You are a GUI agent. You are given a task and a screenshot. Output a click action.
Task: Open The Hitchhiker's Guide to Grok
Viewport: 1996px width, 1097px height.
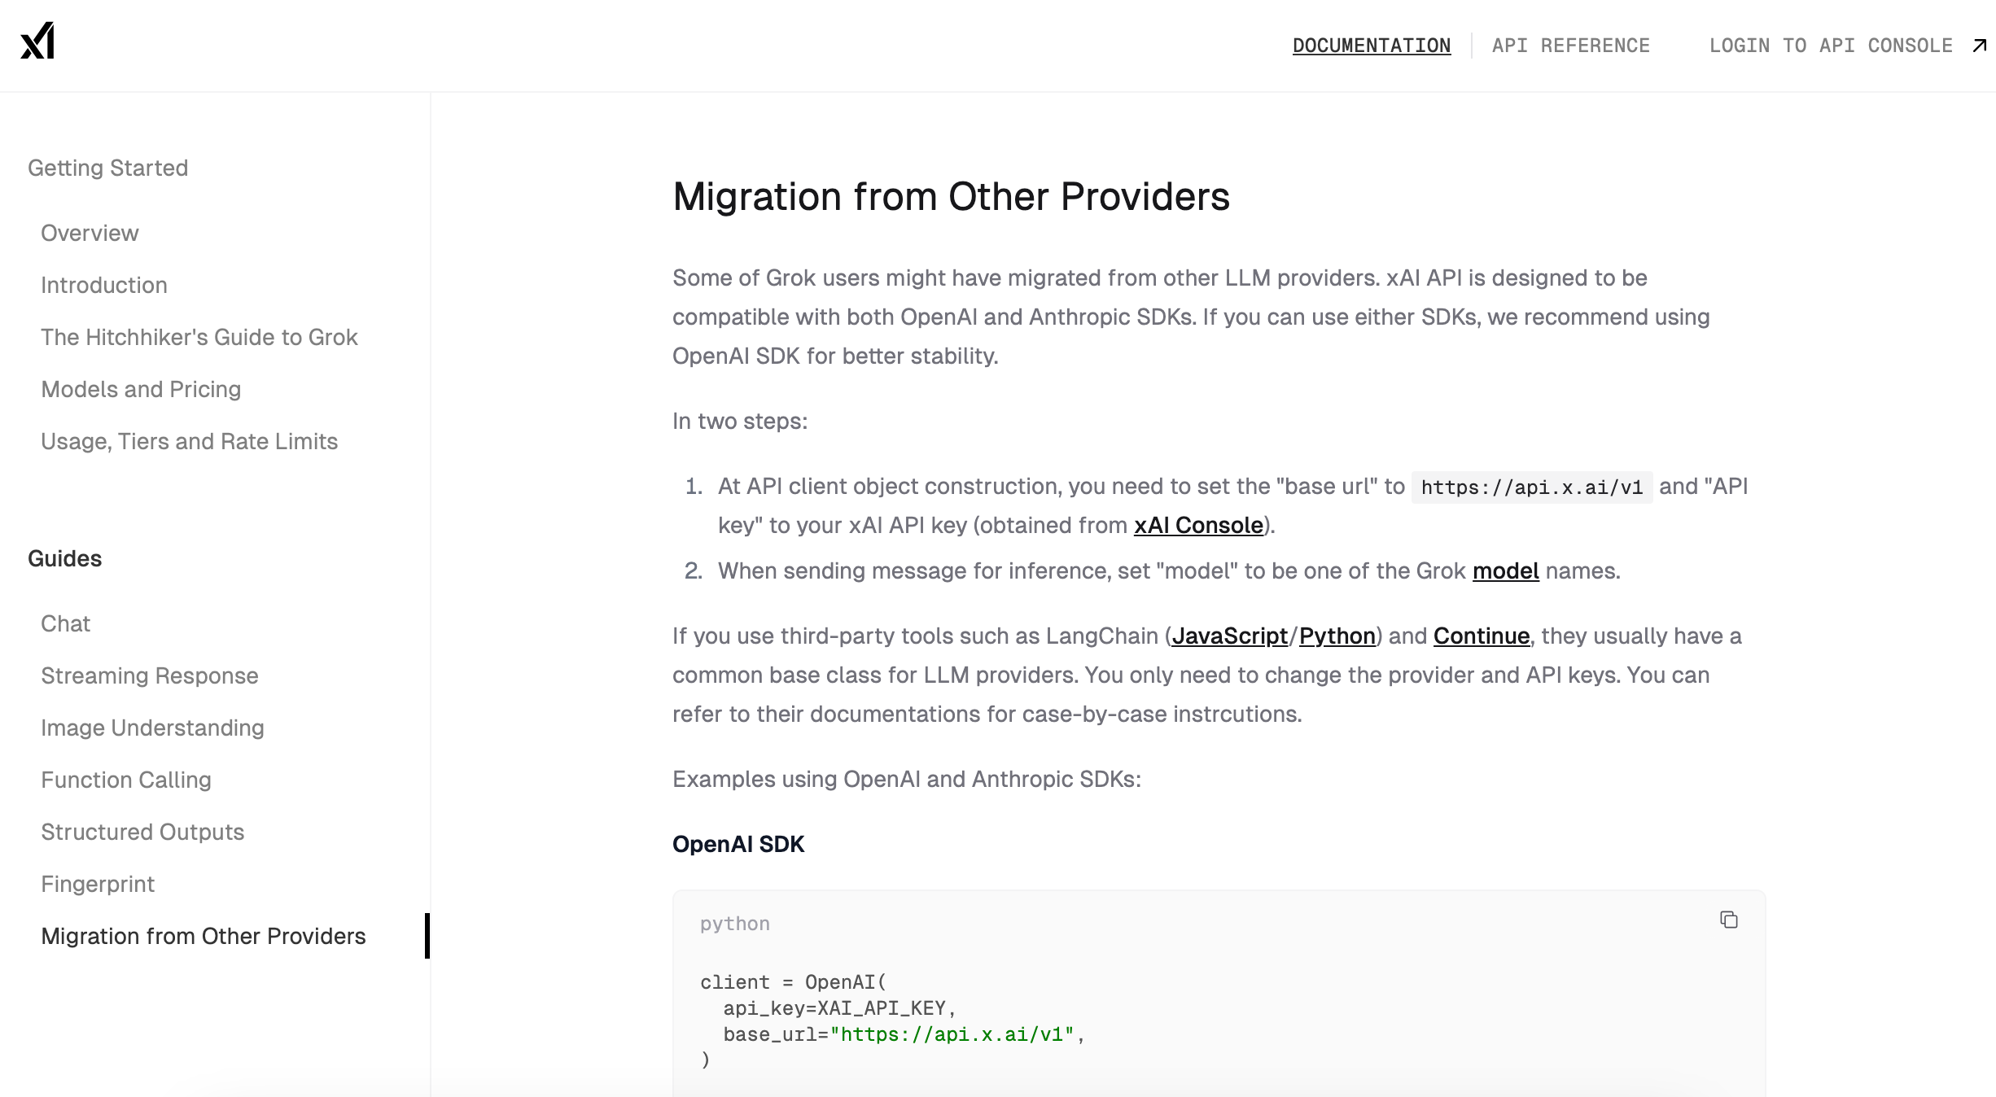coord(199,338)
